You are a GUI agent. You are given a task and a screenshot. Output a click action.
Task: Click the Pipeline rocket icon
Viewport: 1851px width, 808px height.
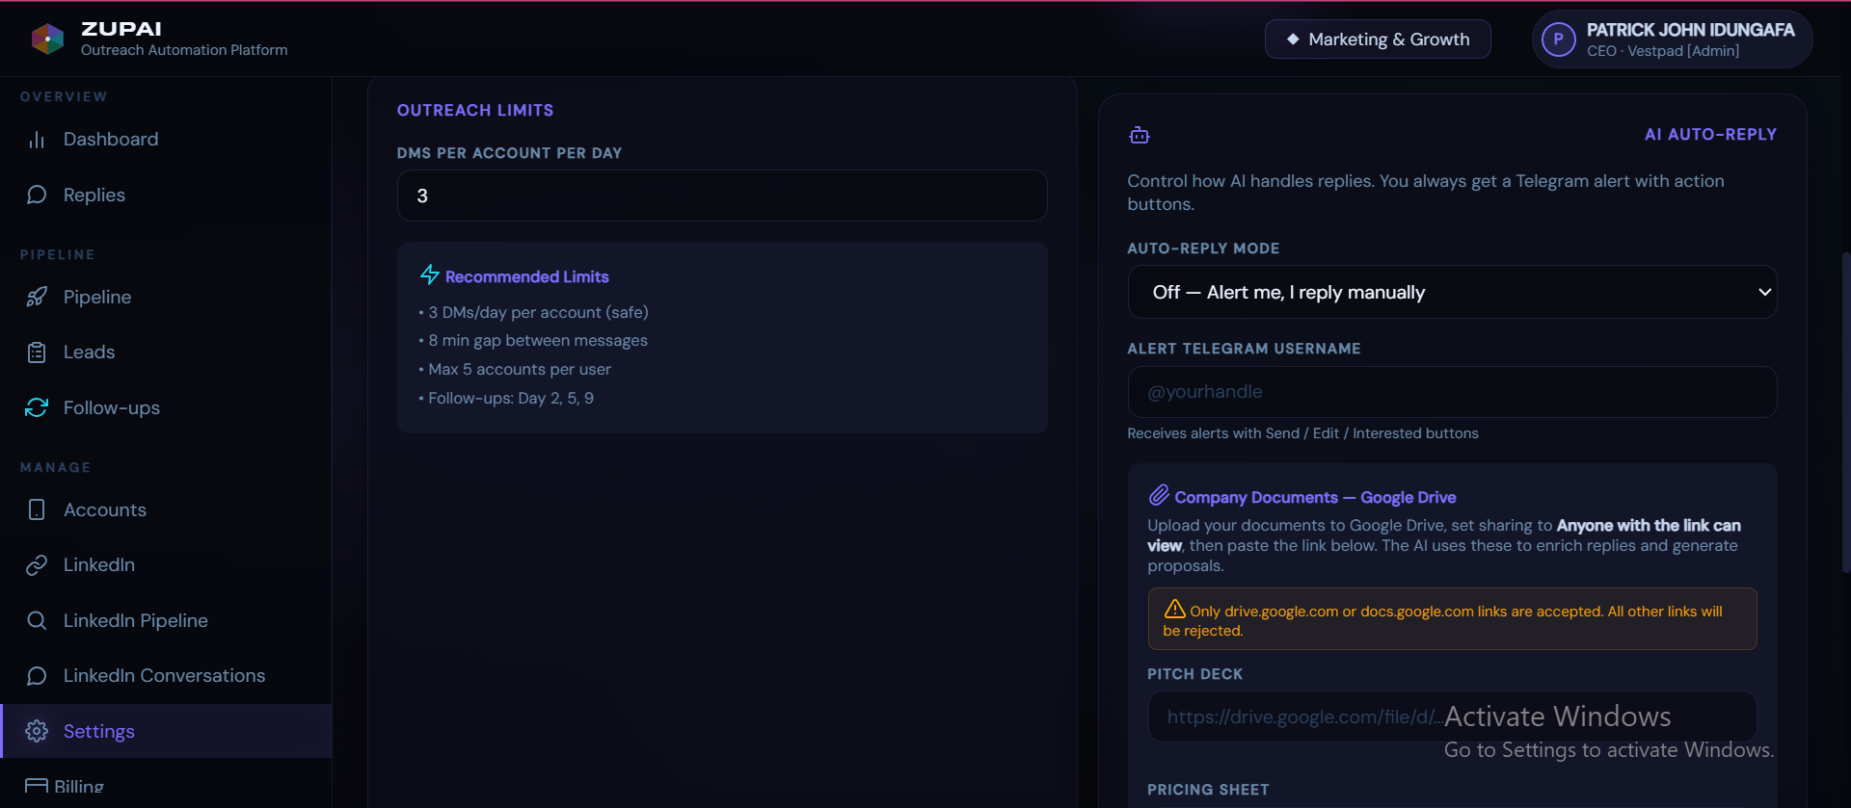(x=37, y=297)
